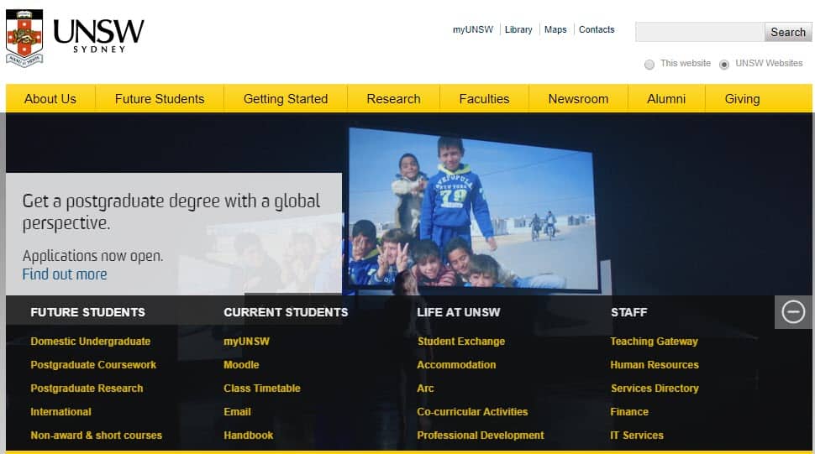Click the postgraduate degree headline text
The image size is (815, 454).
coord(171,211)
